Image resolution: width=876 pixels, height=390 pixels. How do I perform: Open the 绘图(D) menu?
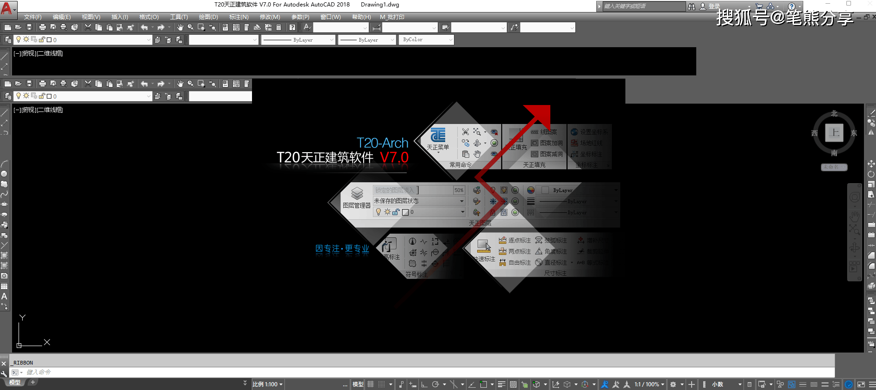(208, 17)
